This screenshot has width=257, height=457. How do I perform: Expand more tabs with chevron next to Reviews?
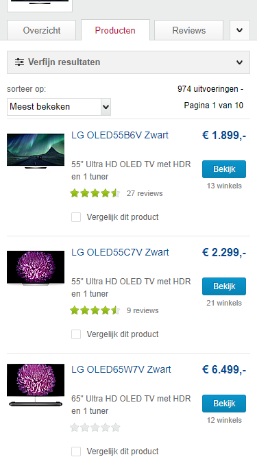tap(240, 30)
